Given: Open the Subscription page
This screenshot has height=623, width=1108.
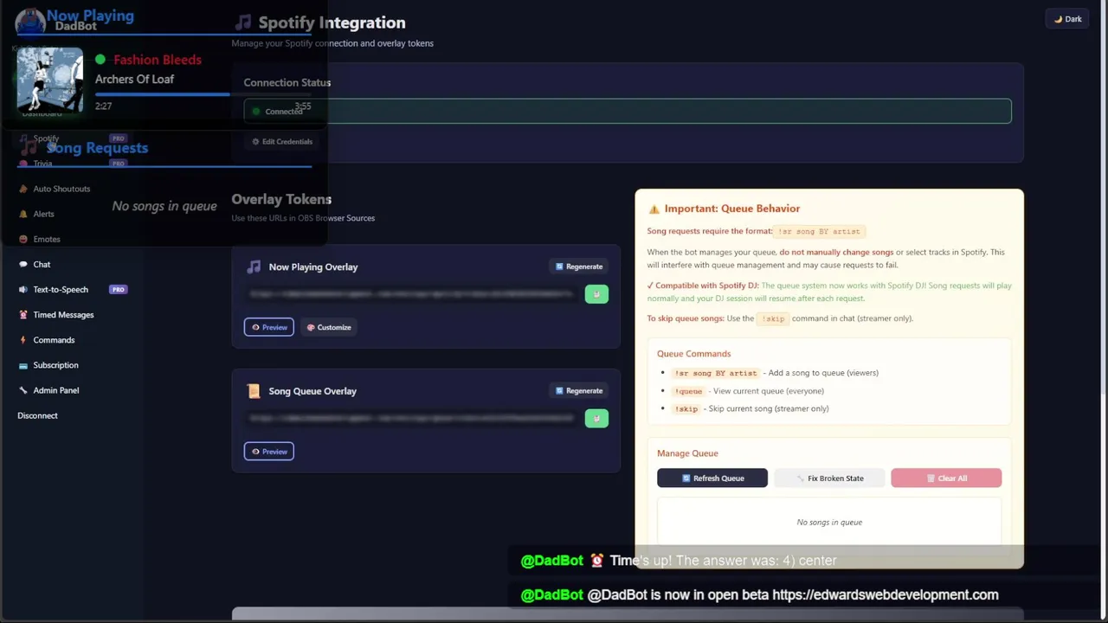Looking at the screenshot, I should pos(55,365).
